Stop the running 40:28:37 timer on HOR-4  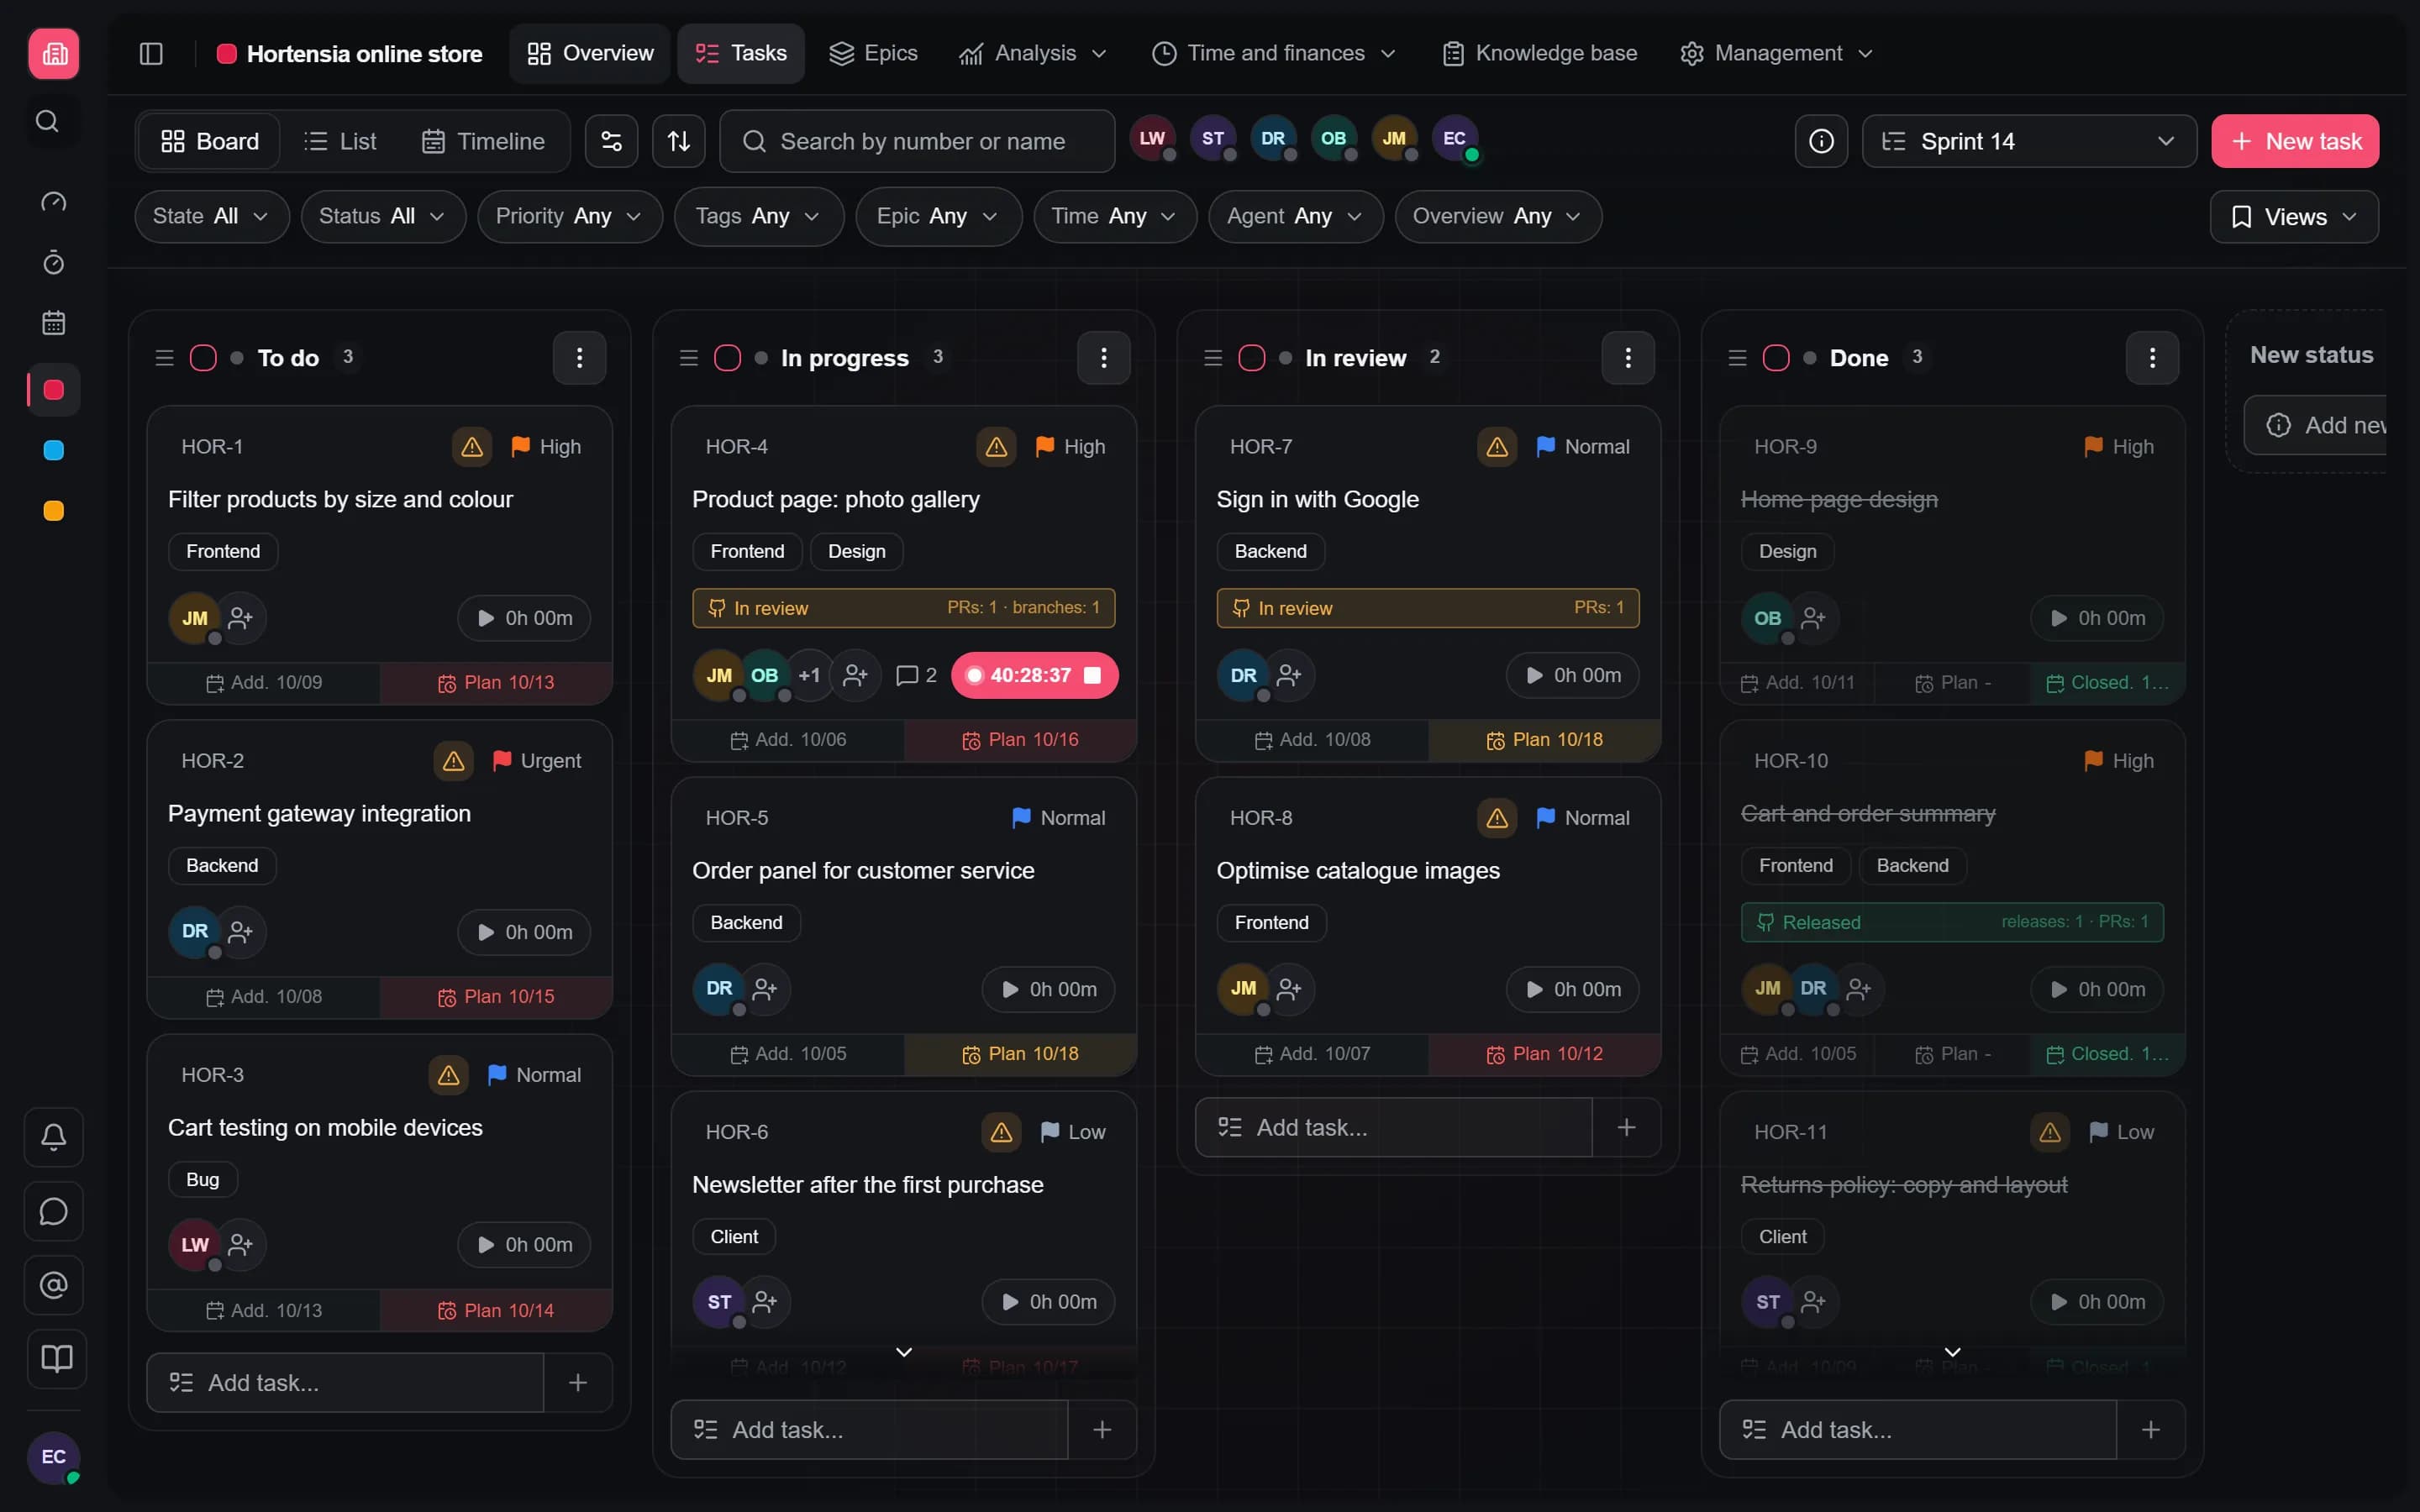[x=1093, y=676]
